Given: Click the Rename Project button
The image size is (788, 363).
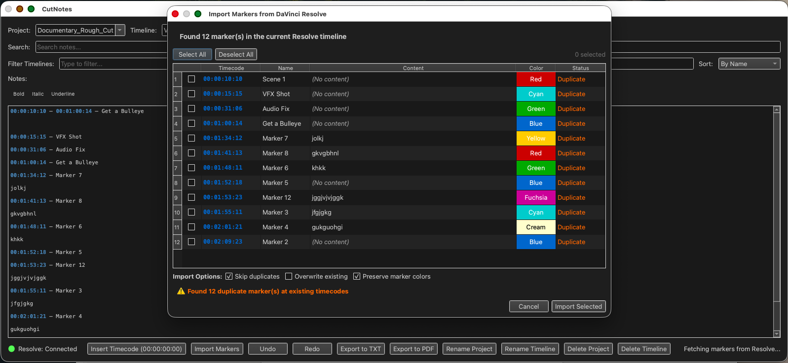Looking at the screenshot, I should (469, 349).
